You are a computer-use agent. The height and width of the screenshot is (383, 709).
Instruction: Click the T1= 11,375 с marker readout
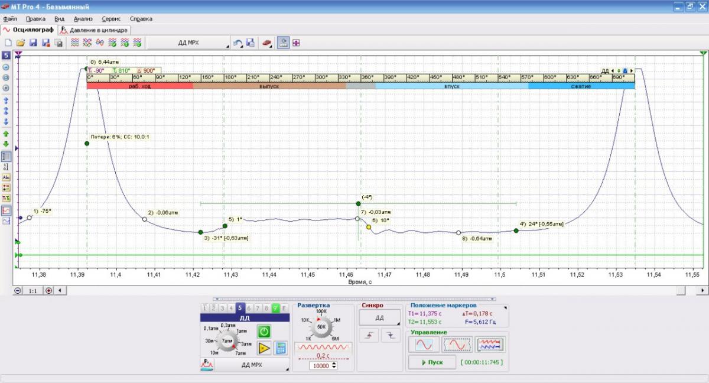coord(425,314)
